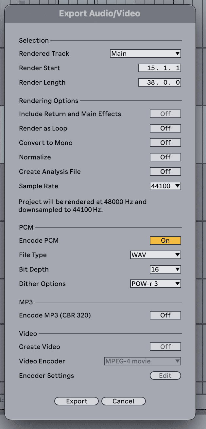The width and height of the screenshot is (206, 429).
Task: Toggle Include Return and Main Effects
Action: tap(165, 114)
